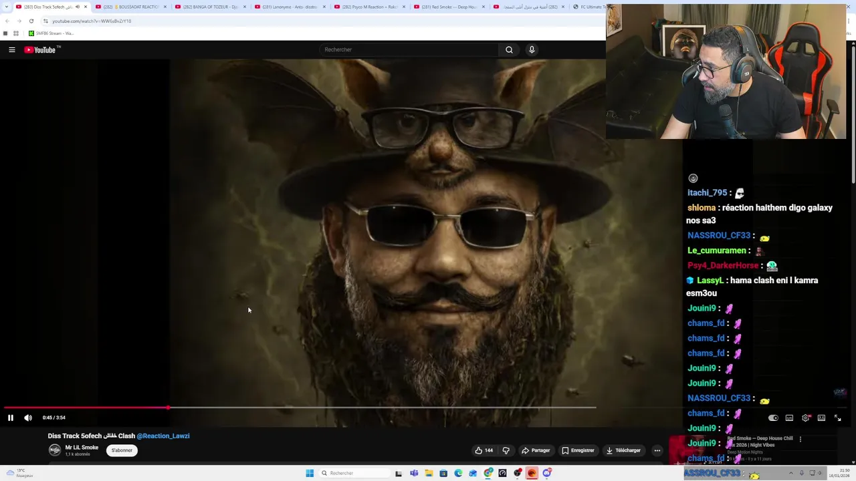The width and height of the screenshot is (856, 481).
Task: Go forward with browser forward arrow
Action: tap(19, 21)
